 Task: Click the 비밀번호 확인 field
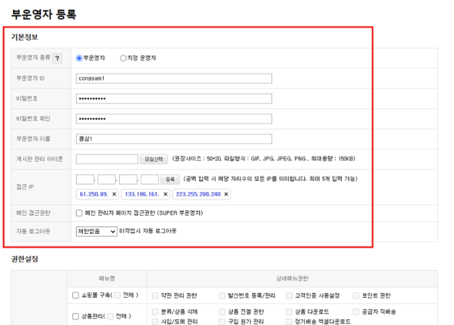tap(173, 119)
